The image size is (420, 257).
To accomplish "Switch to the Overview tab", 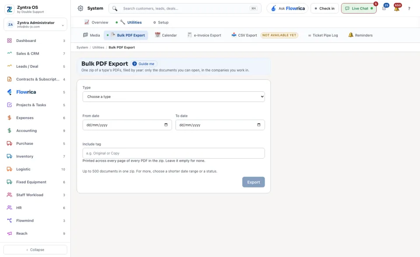I will 96,22.
